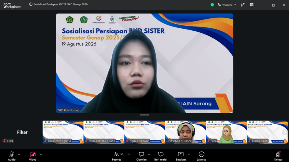The image size is (289, 162).
Task: Unmute the microphone with the Audio button
Action: [12, 156]
